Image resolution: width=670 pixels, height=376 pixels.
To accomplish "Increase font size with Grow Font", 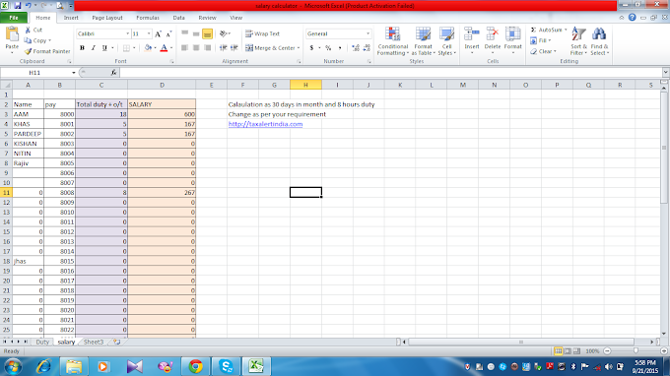I will tap(158, 33).
